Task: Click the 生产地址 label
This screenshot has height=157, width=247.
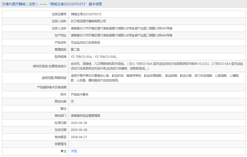Action: coord(60,35)
